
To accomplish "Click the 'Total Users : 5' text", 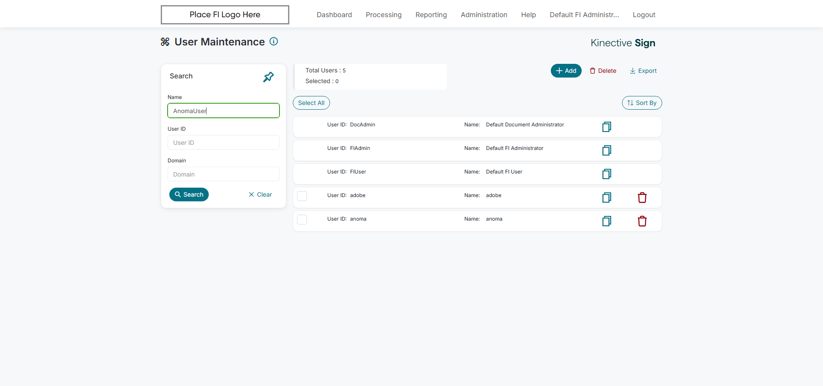I will [325, 70].
